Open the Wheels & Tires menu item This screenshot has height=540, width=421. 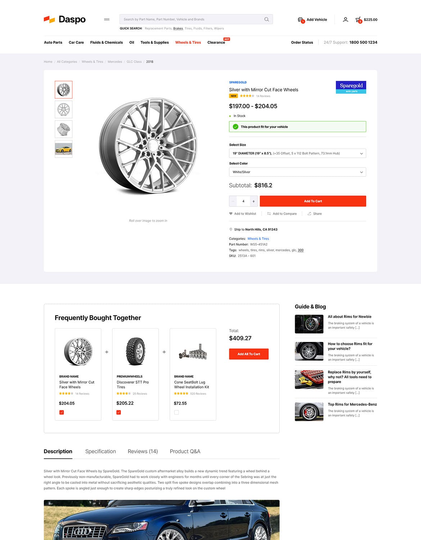tap(188, 42)
